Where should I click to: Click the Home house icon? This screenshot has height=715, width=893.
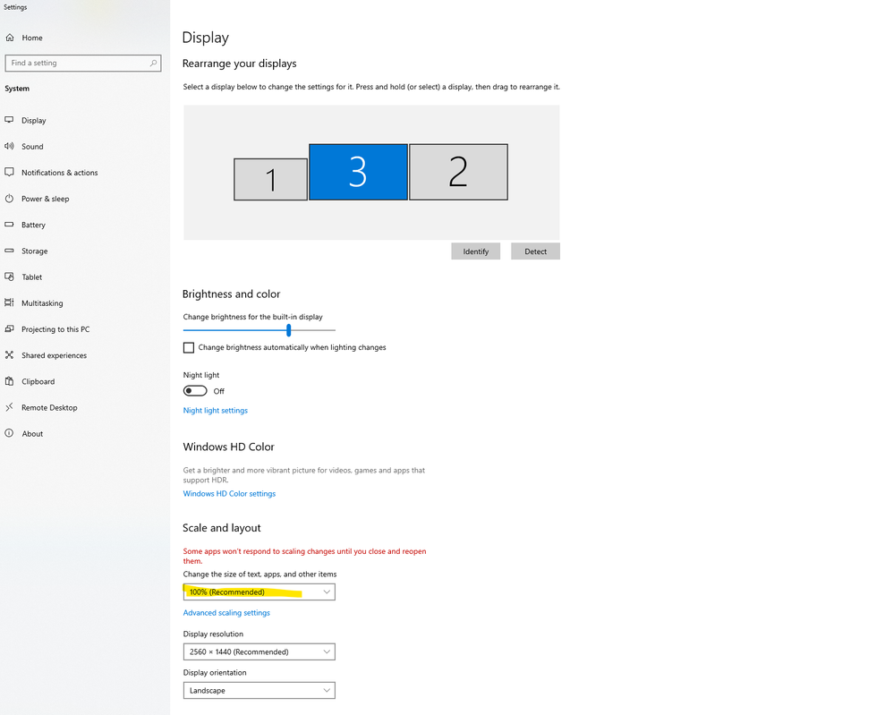tap(10, 38)
